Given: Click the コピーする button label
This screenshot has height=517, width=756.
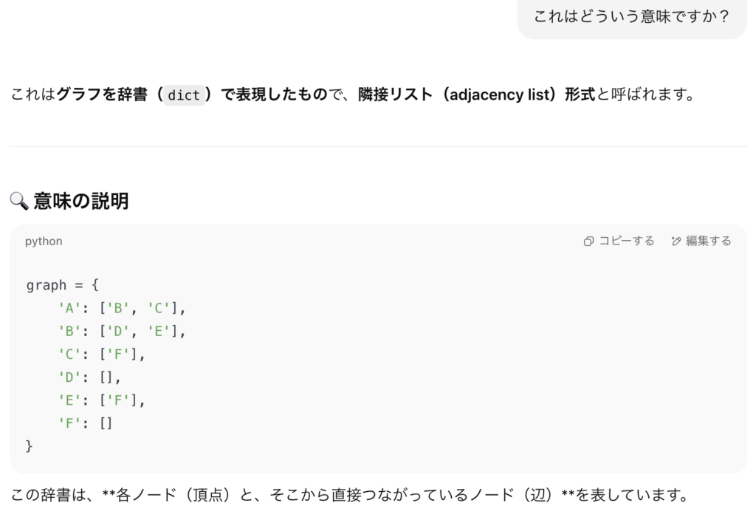Looking at the screenshot, I should click(626, 241).
